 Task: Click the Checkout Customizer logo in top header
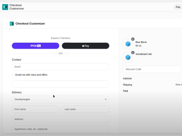pos(5,7)
